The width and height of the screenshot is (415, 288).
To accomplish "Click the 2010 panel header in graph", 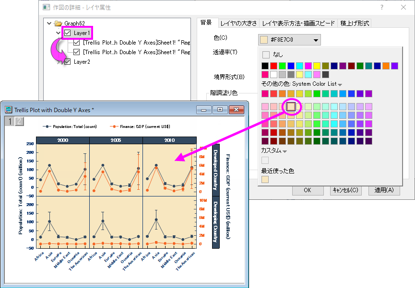I will (169, 140).
